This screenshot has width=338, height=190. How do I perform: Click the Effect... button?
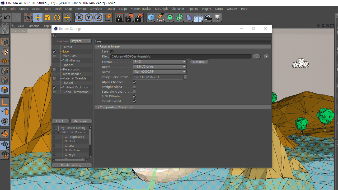click(60, 121)
